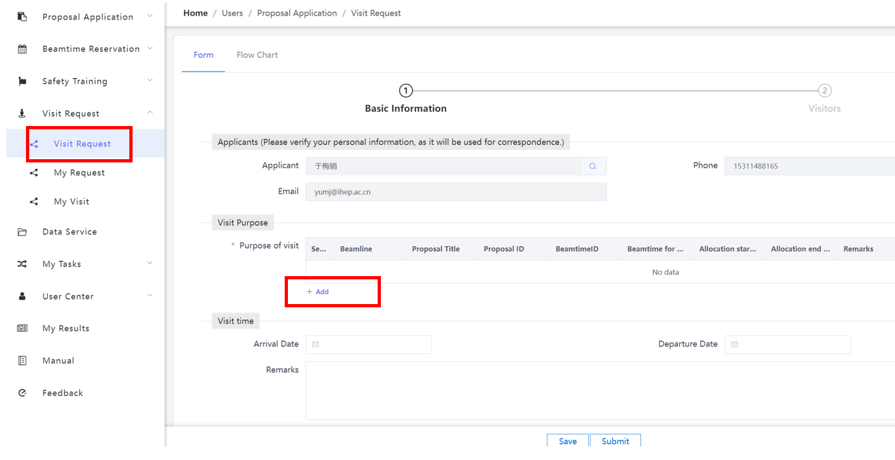The height and width of the screenshot is (460, 895).
Task: Expand the Proposal Application menu chevron
Action: point(150,16)
